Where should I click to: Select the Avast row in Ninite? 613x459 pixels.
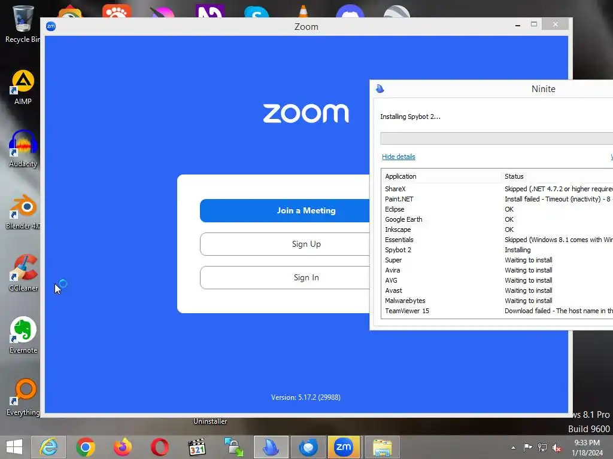tap(497, 290)
